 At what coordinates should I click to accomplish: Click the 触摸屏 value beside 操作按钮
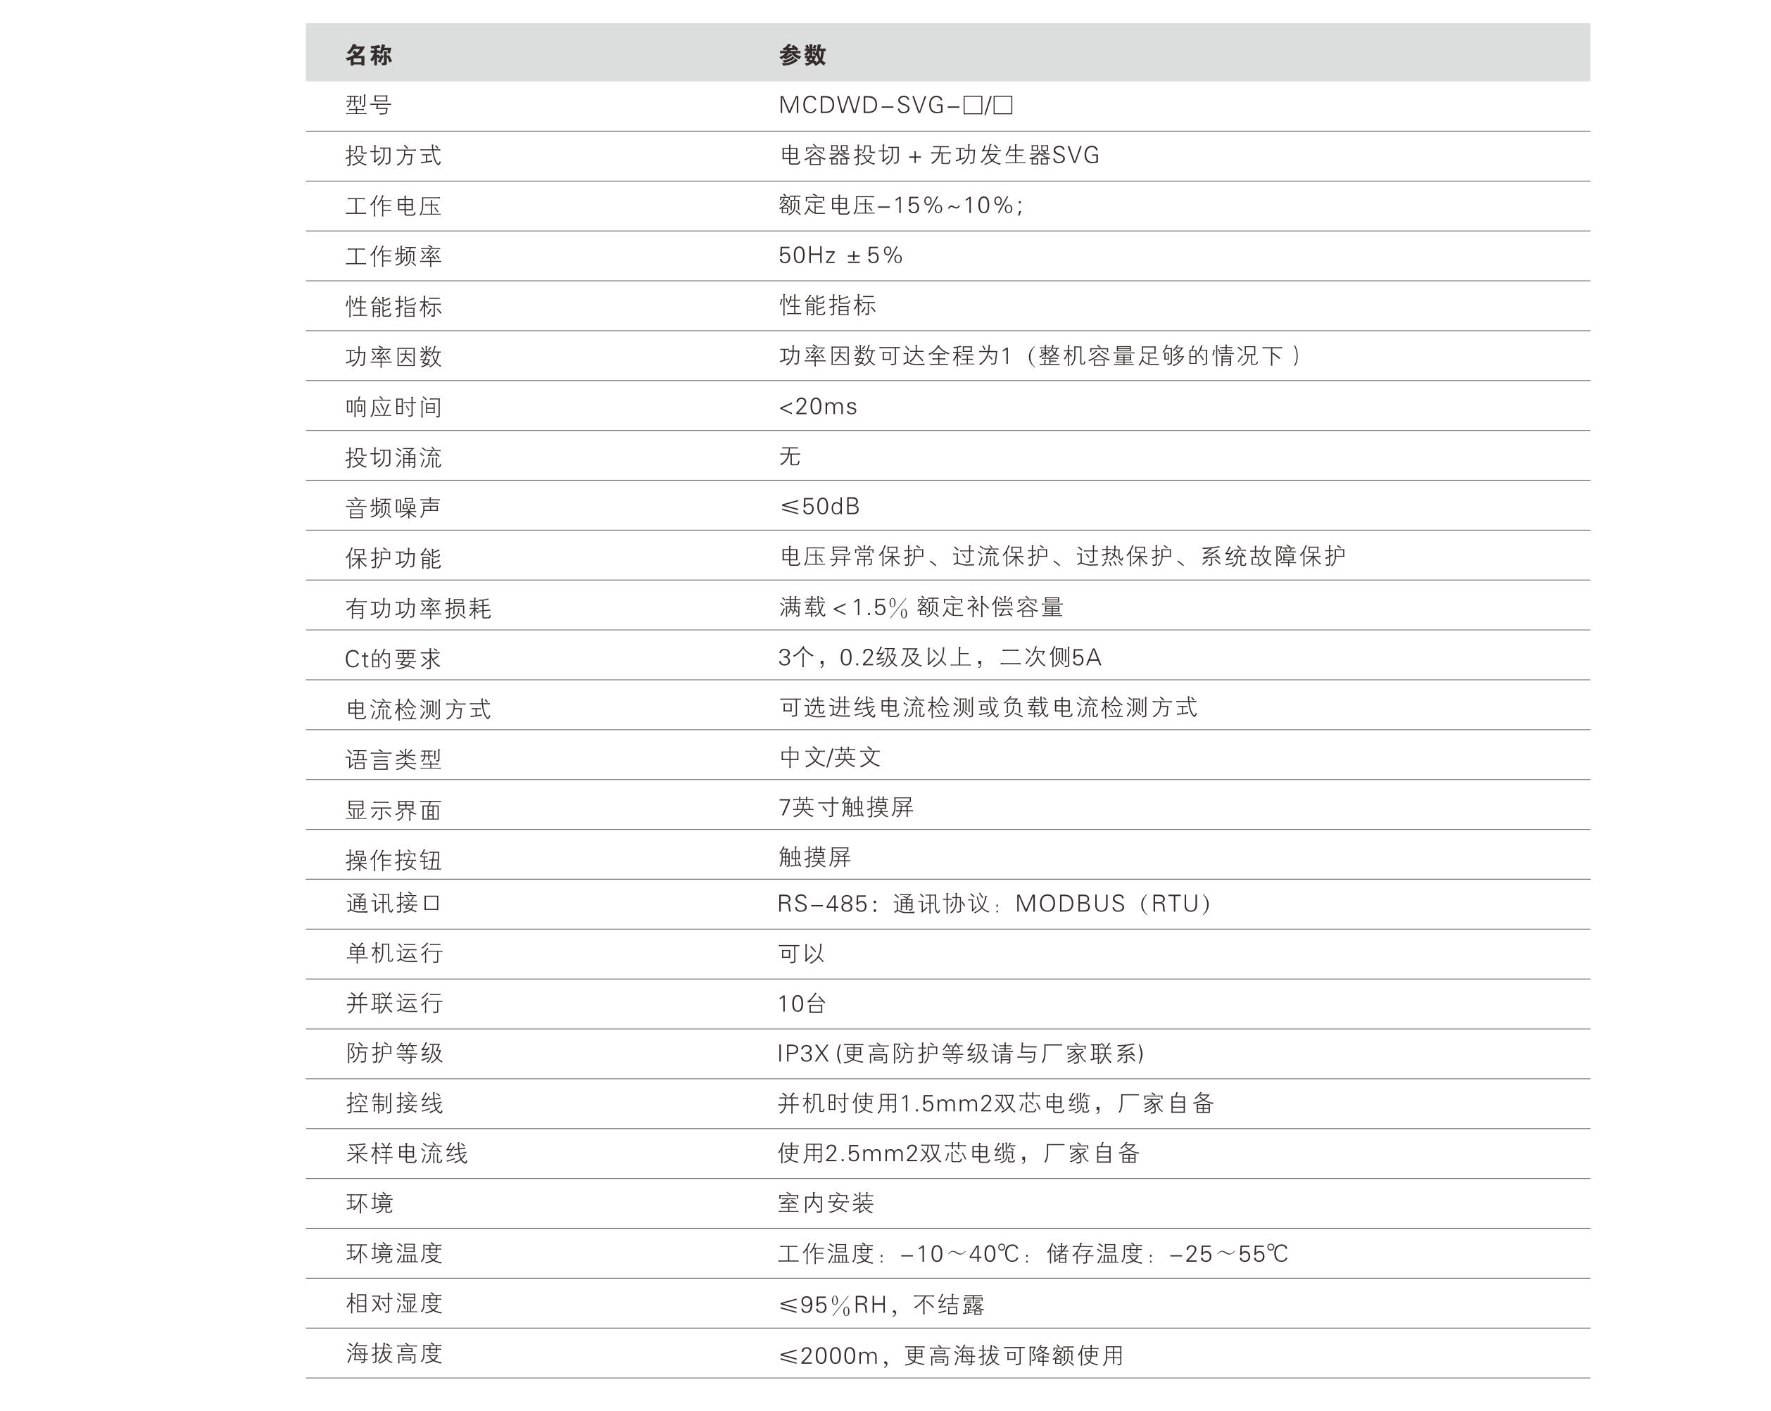tap(815, 857)
